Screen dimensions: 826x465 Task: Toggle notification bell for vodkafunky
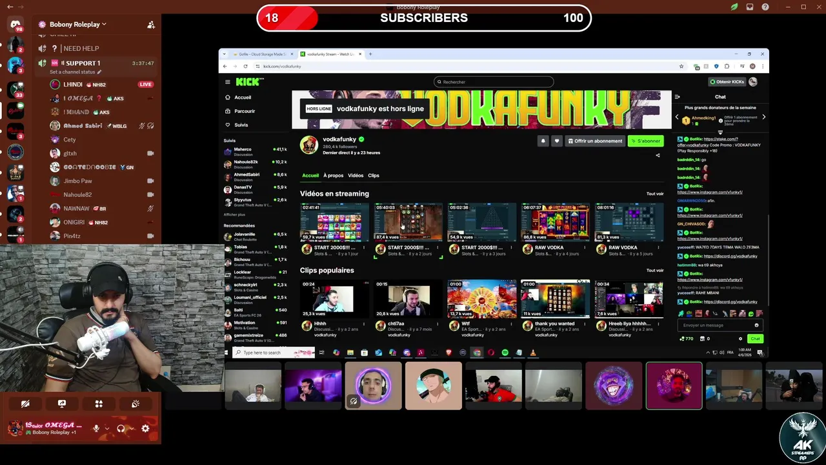point(543,141)
